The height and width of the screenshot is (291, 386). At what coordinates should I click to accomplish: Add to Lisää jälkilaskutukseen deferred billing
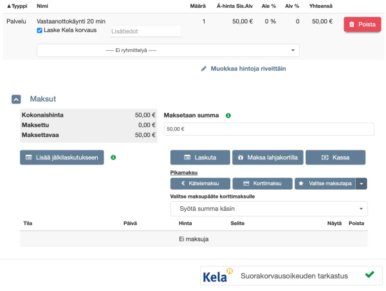tap(62, 157)
